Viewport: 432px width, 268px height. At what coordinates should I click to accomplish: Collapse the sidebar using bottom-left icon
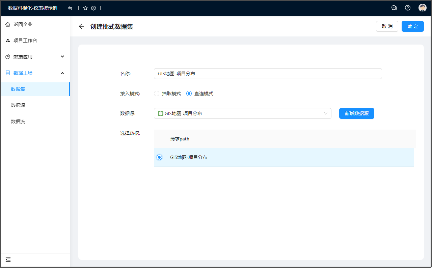[x=8, y=260]
